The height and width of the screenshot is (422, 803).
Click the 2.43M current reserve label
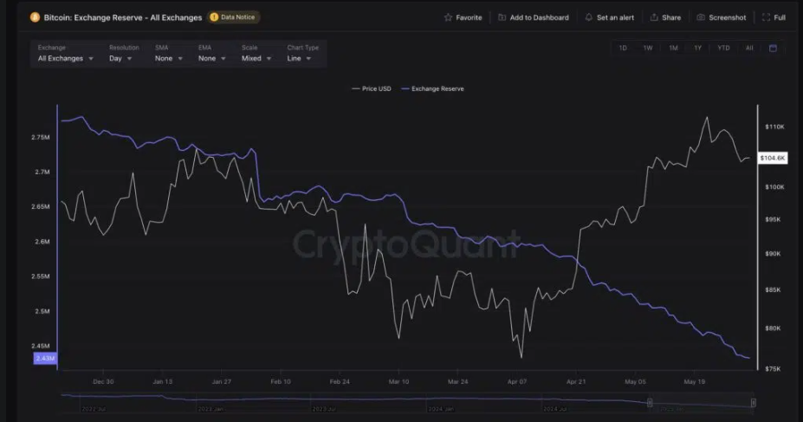[45, 359]
